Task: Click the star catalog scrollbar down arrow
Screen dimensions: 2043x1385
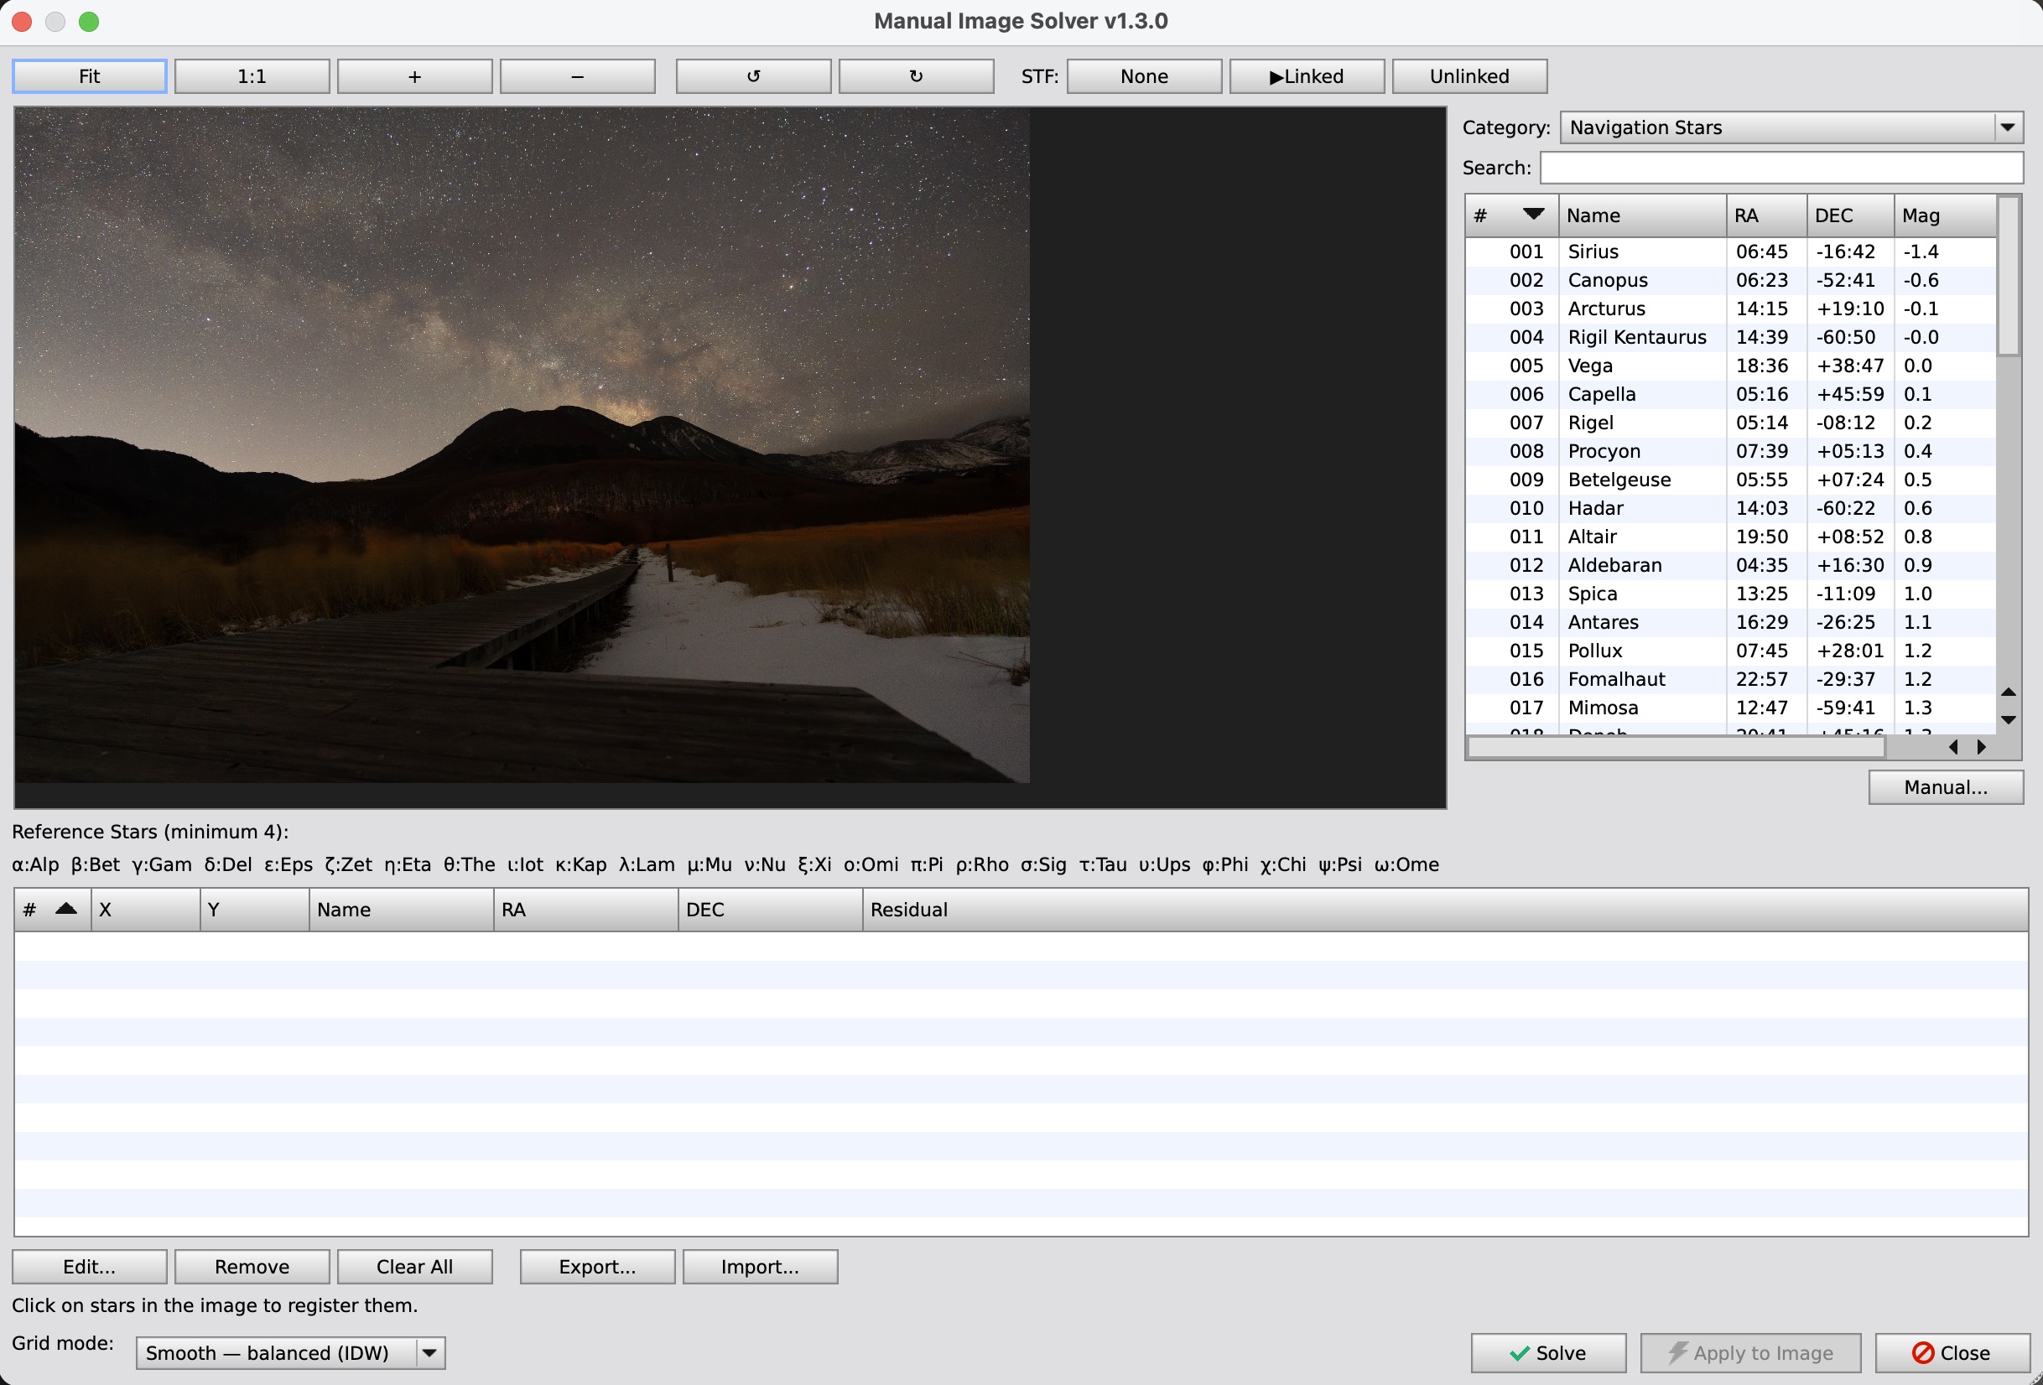Action: (2009, 719)
